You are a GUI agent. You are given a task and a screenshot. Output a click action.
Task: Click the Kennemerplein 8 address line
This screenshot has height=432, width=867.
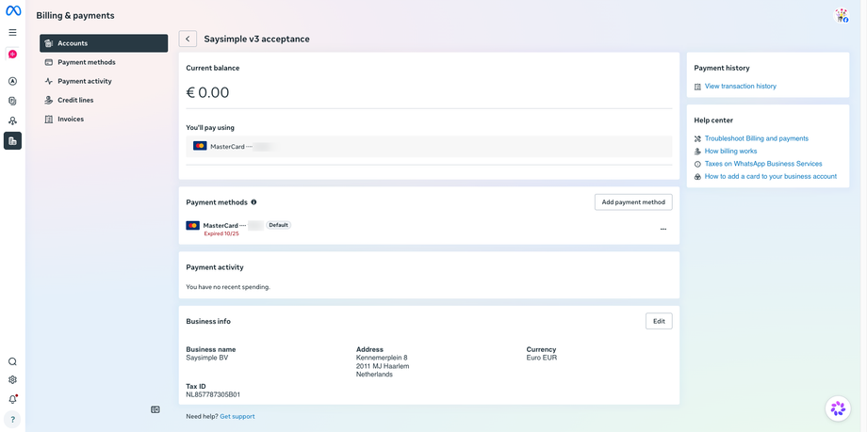tap(382, 358)
